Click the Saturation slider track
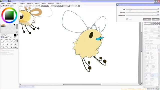The height and width of the screenshot is (90, 160). 142,12
